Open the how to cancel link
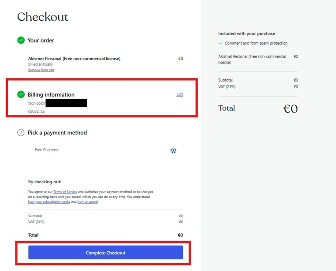This screenshot has height=271, width=336. pos(87,202)
